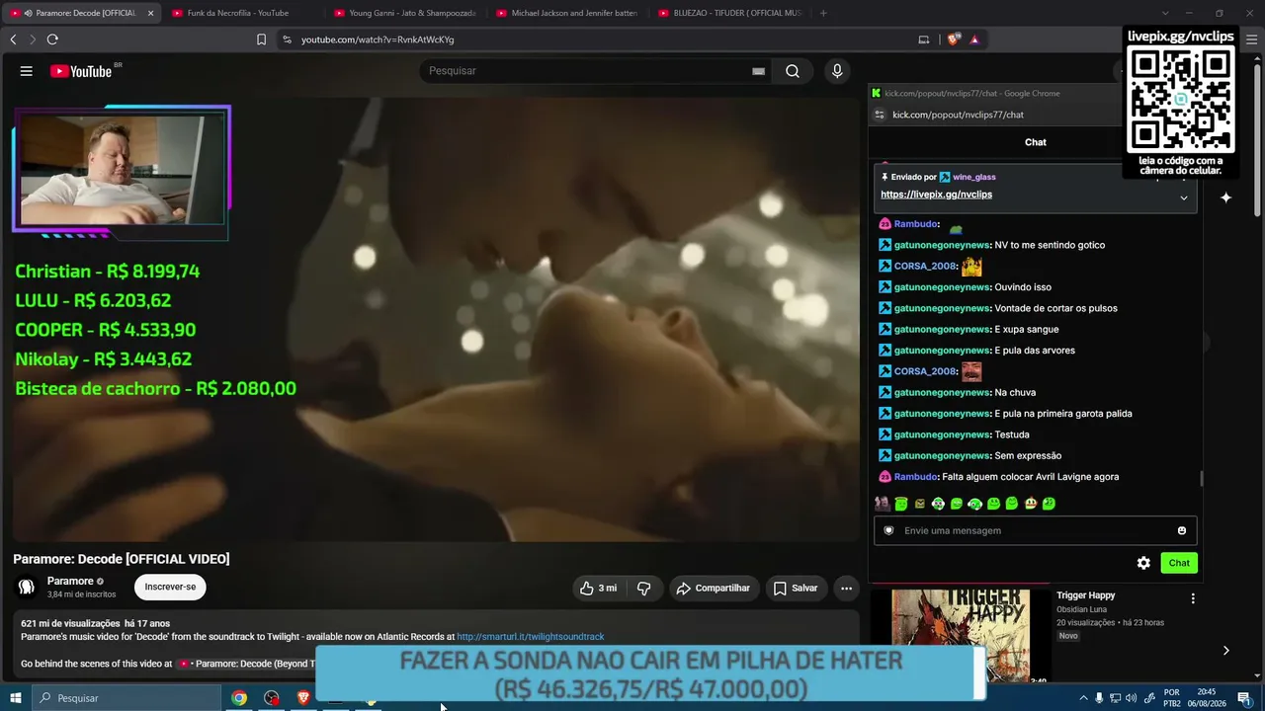Go forward in the browser
The width and height of the screenshot is (1265, 711).
pyautogui.click(x=32, y=39)
